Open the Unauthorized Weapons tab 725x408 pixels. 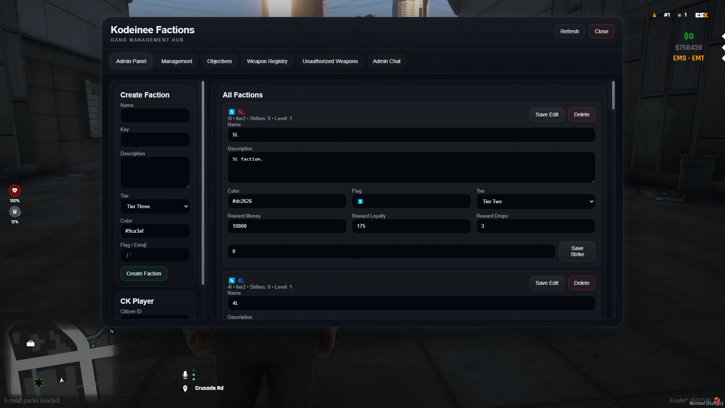coord(330,61)
